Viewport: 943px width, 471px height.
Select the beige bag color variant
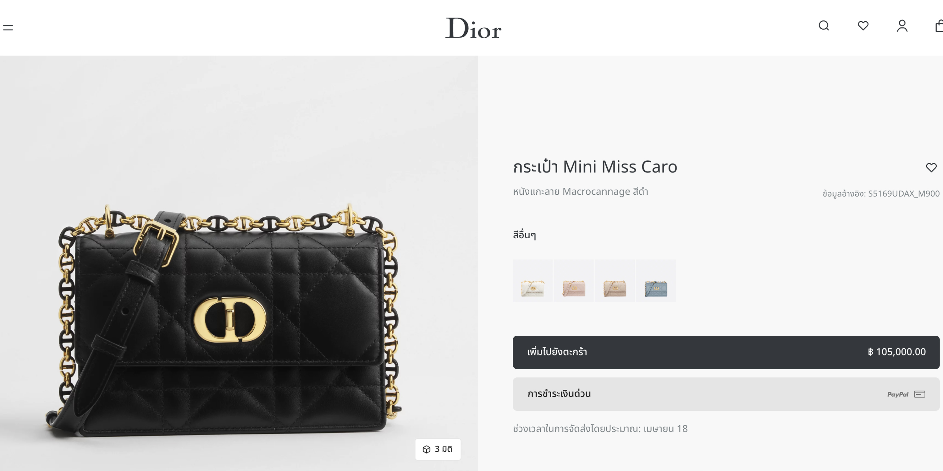[615, 281]
